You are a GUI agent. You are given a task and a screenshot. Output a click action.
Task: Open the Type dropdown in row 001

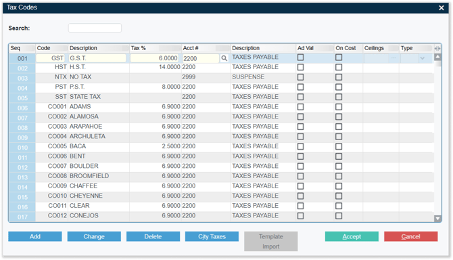(x=423, y=58)
